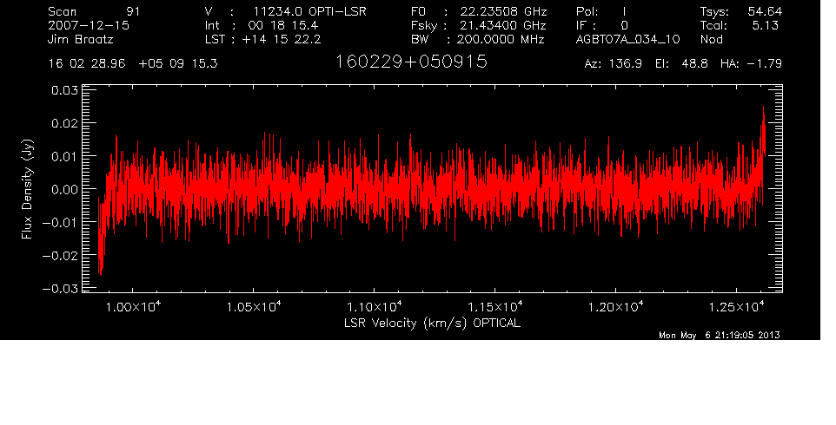The width and height of the screenshot is (836, 425).
Task: Select project ID AGBT07A_034_10
Action: 628,39
